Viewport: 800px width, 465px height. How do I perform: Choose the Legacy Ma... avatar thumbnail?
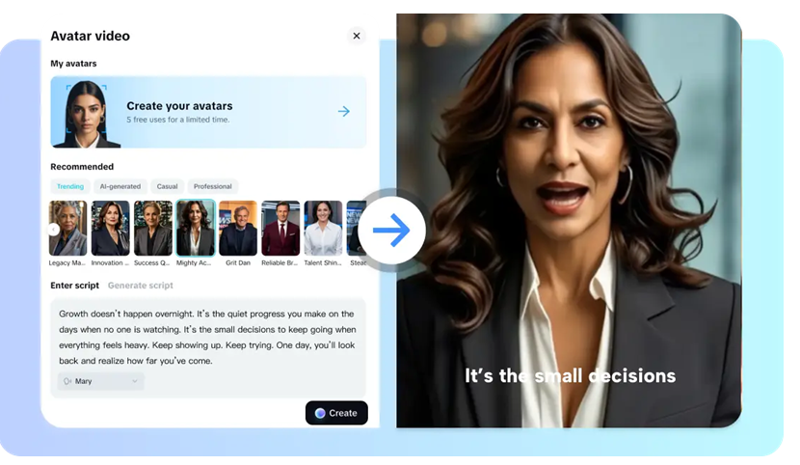coord(67,229)
